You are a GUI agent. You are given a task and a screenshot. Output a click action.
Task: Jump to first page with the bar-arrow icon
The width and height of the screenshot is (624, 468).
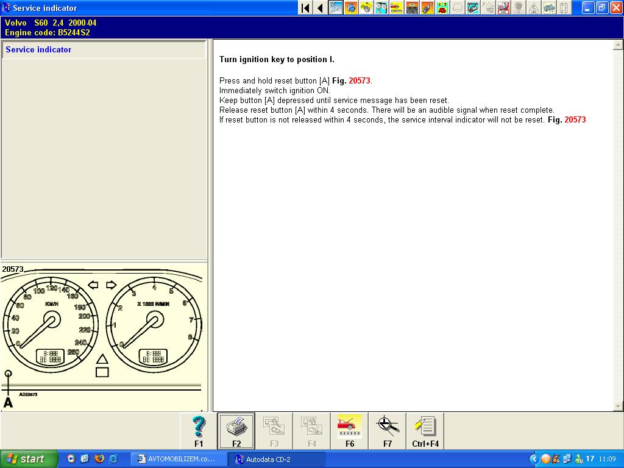click(306, 7)
